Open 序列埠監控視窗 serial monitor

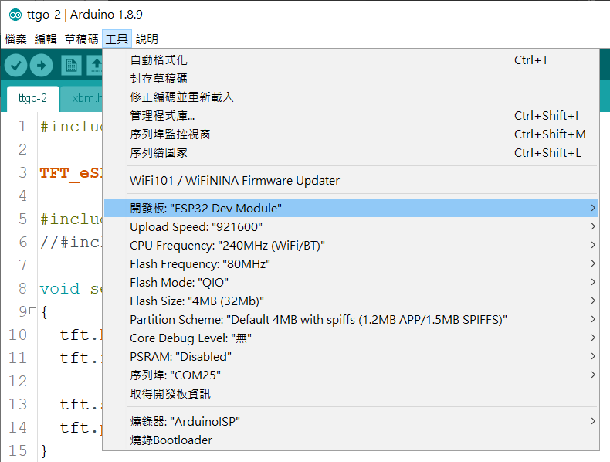pyautogui.click(x=351, y=134)
